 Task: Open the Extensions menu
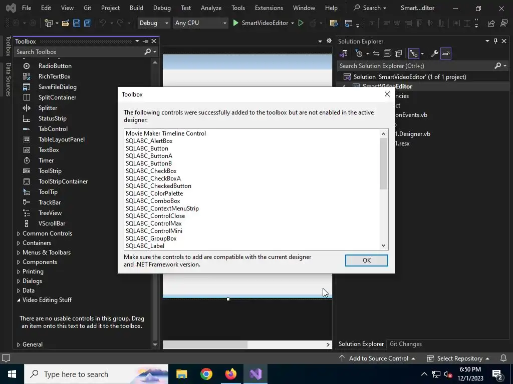(269, 8)
